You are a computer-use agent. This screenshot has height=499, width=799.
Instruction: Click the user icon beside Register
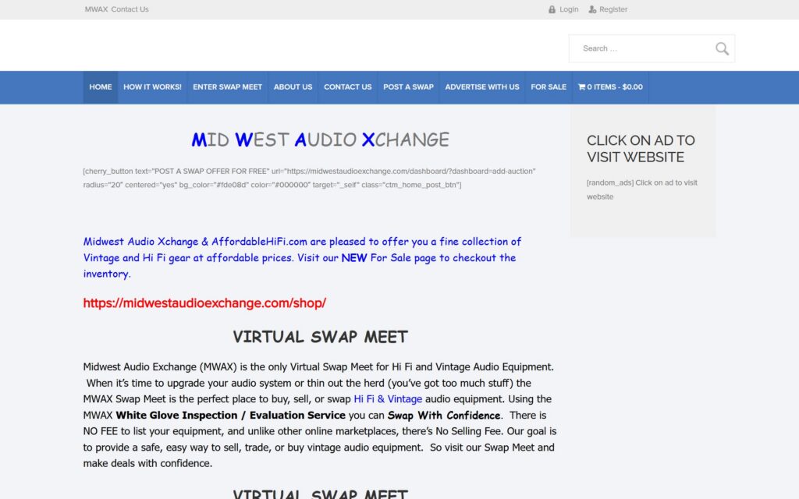pyautogui.click(x=592, y=9)
